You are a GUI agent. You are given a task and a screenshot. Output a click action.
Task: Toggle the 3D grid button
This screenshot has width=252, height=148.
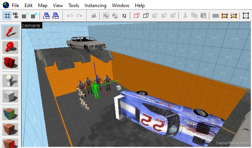(15, 15)
